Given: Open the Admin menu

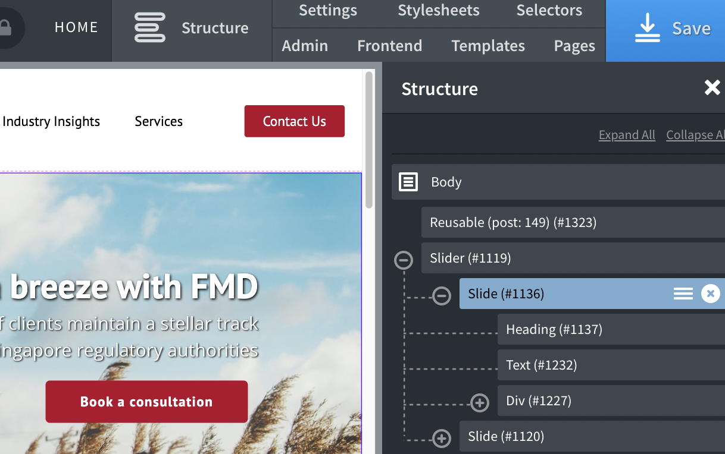Looking at the screenshot, I should (305, 46).
